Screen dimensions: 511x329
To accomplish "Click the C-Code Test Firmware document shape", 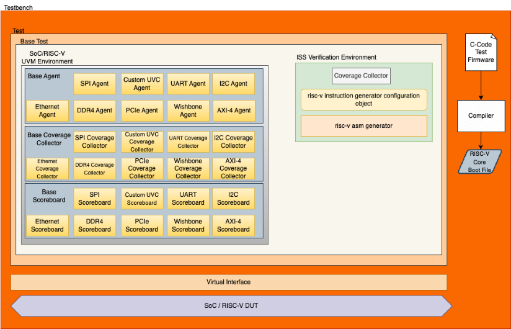I will (481, 52).
